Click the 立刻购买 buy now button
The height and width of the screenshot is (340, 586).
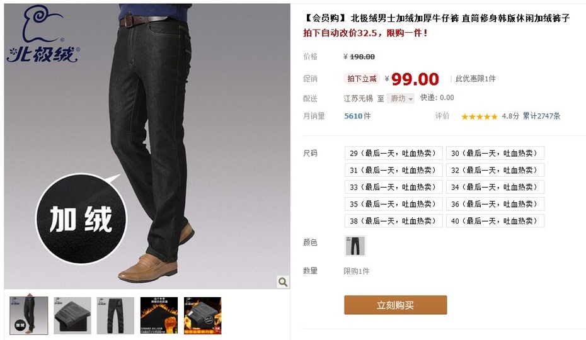tap(396, 305)
